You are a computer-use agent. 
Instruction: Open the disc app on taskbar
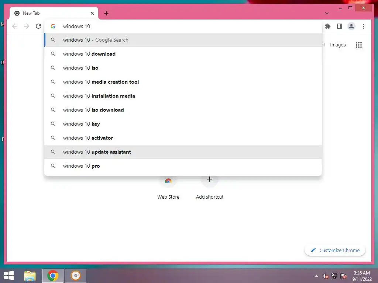coord(75,276)
